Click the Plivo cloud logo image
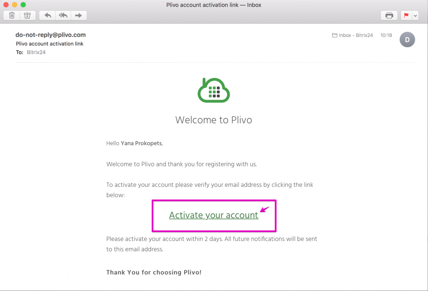 click(x=214, y=90)
